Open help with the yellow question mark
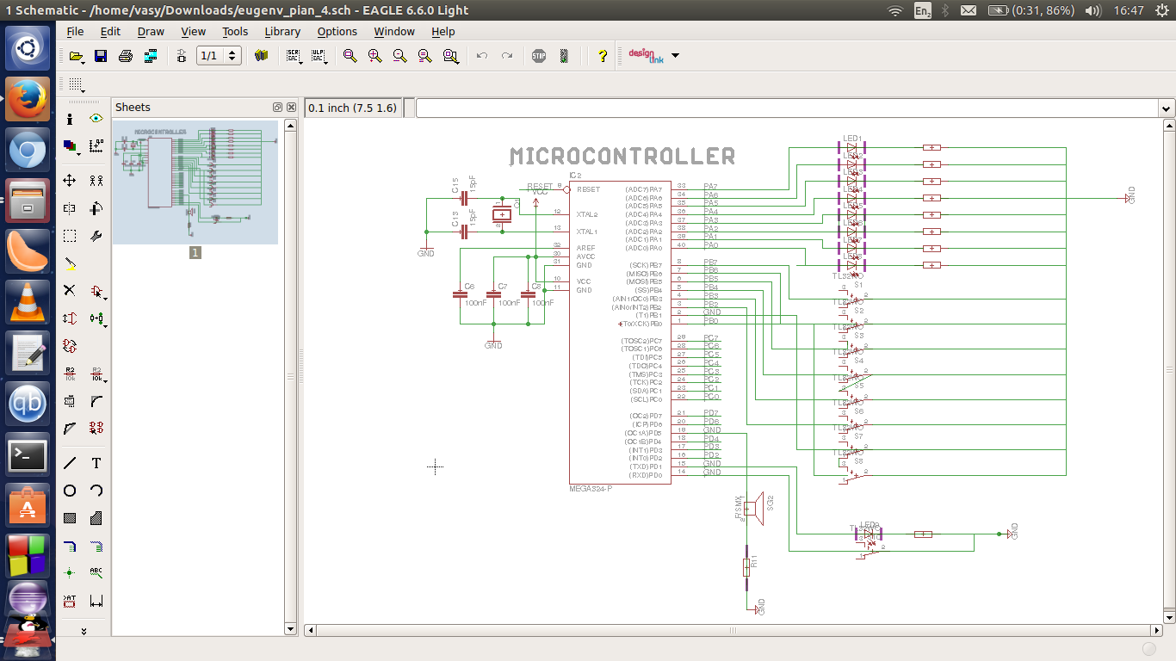Screen dimensions: 1176x661 coord(603,56)
